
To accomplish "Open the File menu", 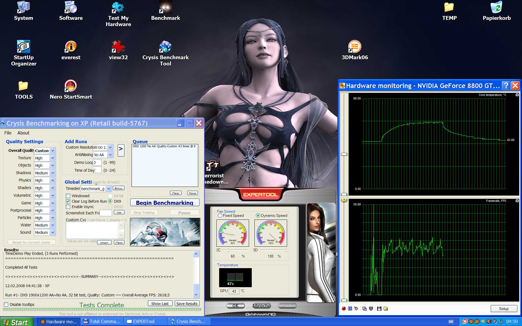I will (8, 133).
